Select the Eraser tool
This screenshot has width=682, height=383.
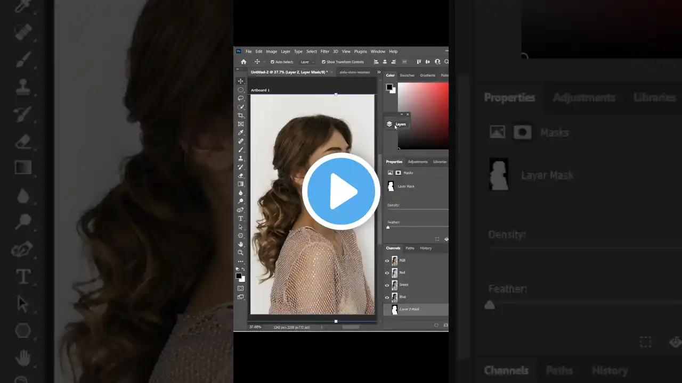(x=241, y=176)
